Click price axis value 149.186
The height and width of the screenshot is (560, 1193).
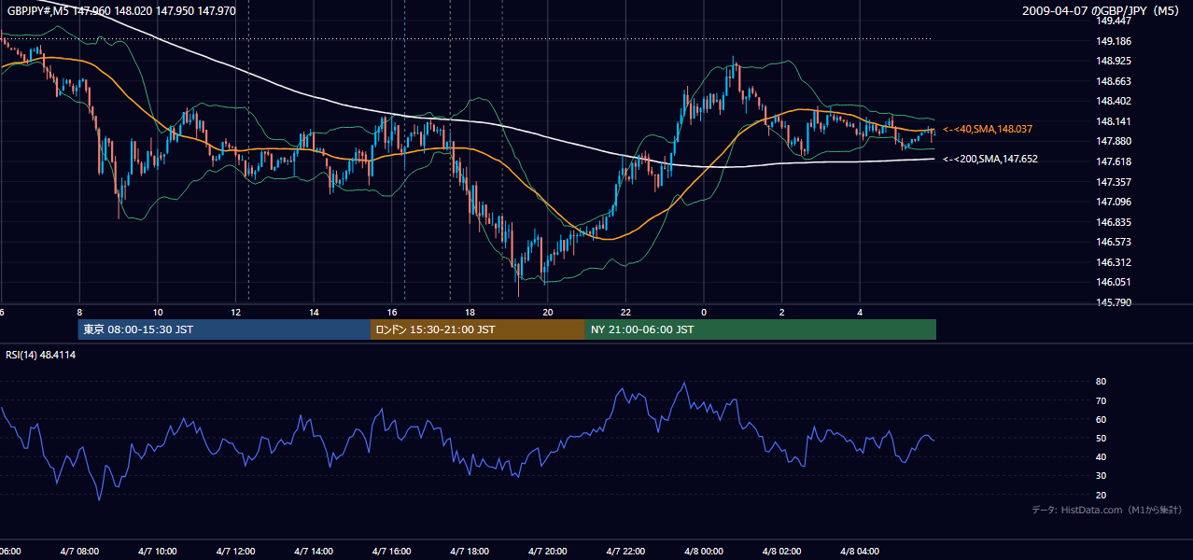(1114, 41)
